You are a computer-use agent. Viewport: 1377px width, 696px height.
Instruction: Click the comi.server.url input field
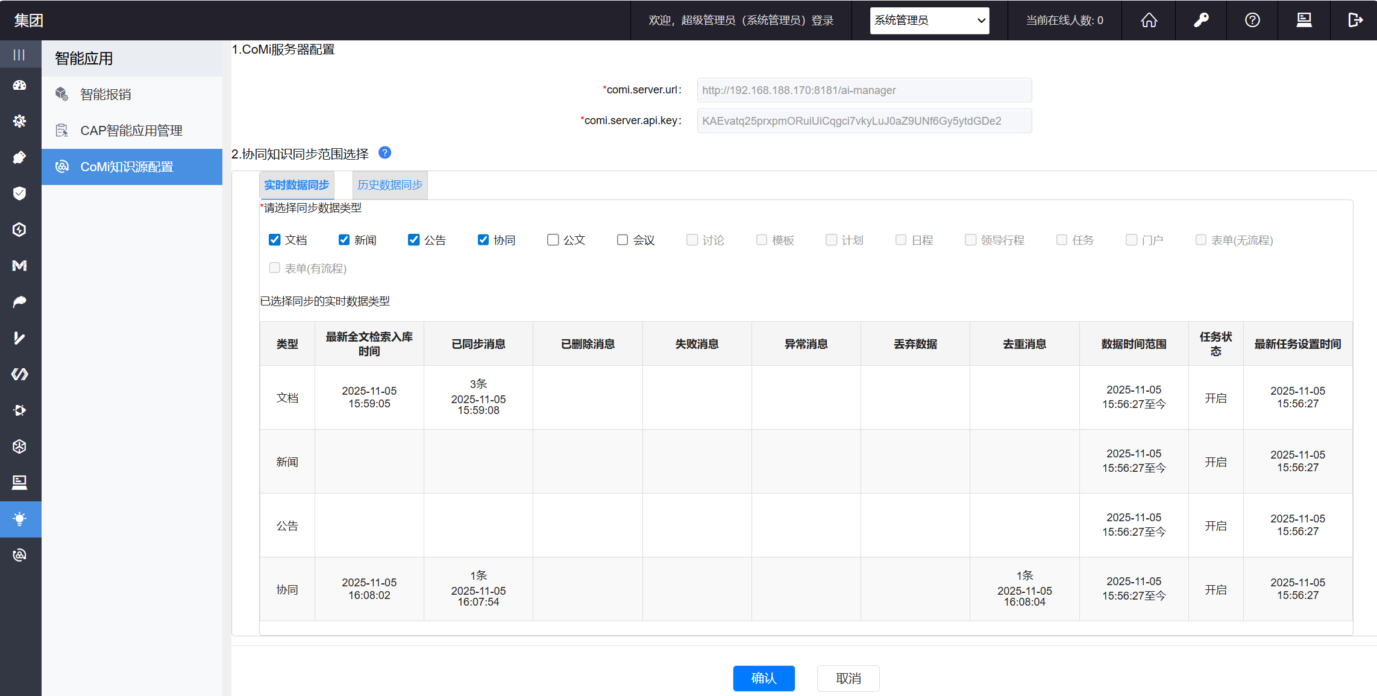click(x=864, y=90)
